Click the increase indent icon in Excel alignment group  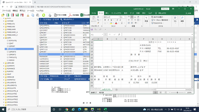coord(132,23)
